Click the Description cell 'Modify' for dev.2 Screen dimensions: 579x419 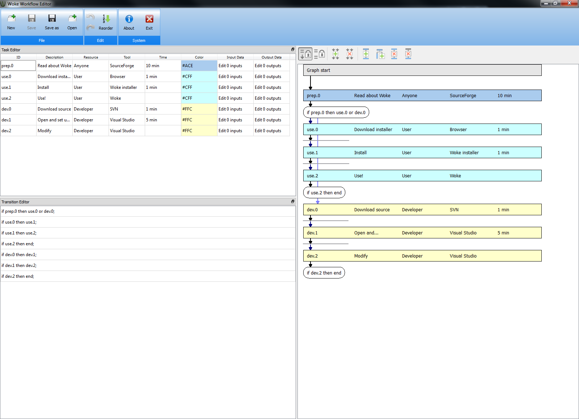click(x=54, y=131)
